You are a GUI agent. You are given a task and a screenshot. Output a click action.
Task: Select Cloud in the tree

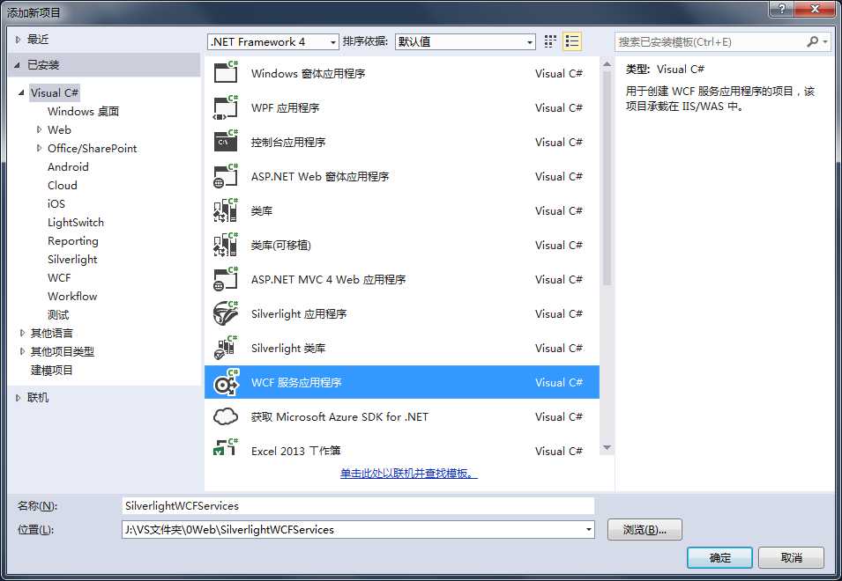tap(63, 186)
